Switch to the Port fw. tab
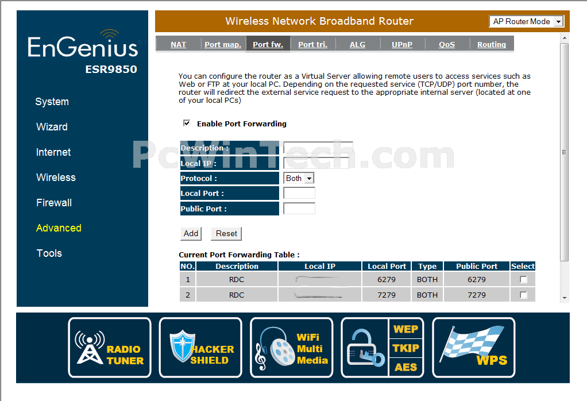The image size is (587, 401). [x=268, y=44]
